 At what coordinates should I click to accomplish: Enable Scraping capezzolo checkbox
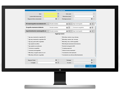[61, 48]
